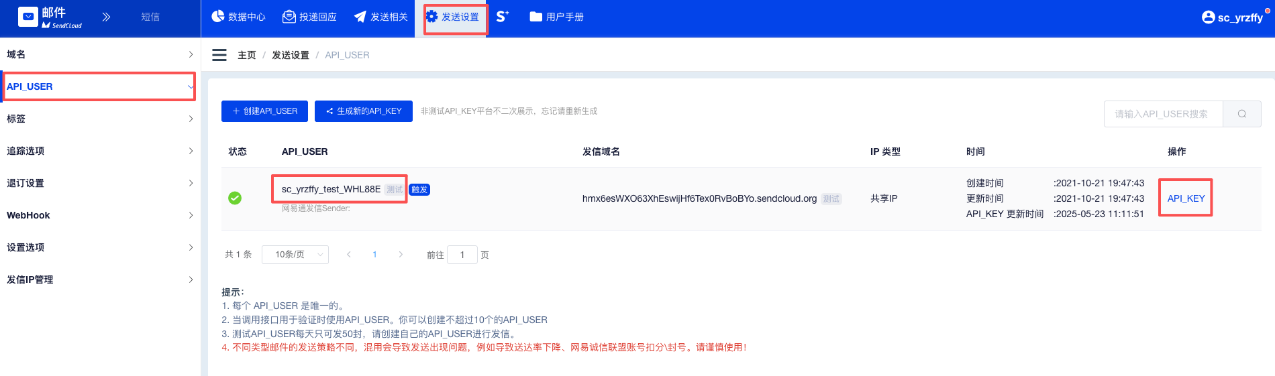Viewport: 1275px width, 376px height.
Task: Open the 数据中心 top menu
Action: pyautogui.click(x=239, y=17)
